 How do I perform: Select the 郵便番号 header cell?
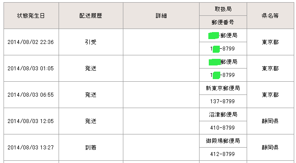click(223, 22)
